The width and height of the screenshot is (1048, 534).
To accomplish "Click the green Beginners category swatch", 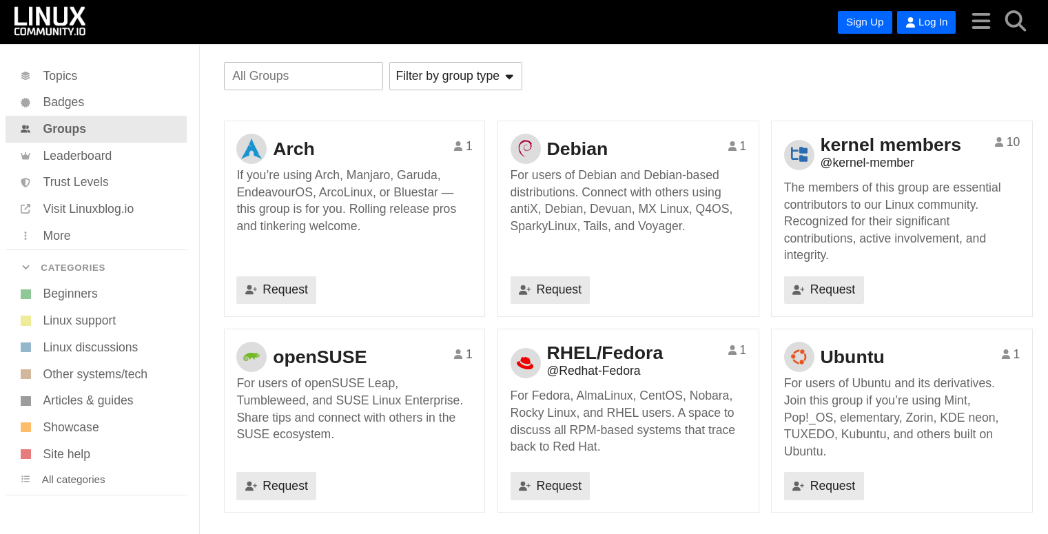I will [25, 294].
